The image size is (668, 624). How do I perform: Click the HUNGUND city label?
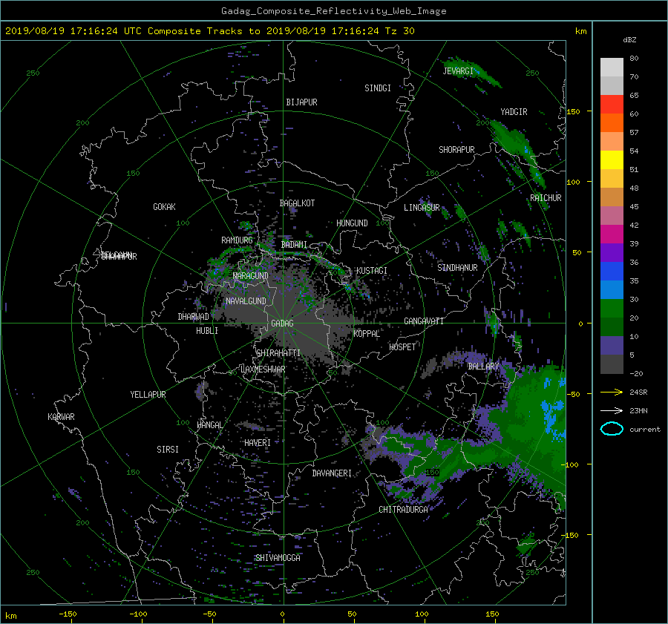click(x=352, y=223)
